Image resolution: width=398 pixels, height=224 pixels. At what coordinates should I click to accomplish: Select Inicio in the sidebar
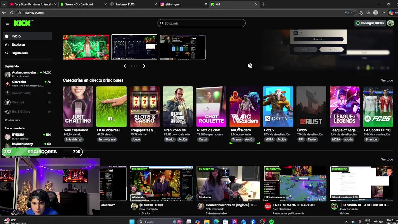click(28, 36)
